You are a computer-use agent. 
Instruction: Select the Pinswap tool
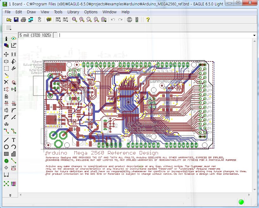pos(6,89)
